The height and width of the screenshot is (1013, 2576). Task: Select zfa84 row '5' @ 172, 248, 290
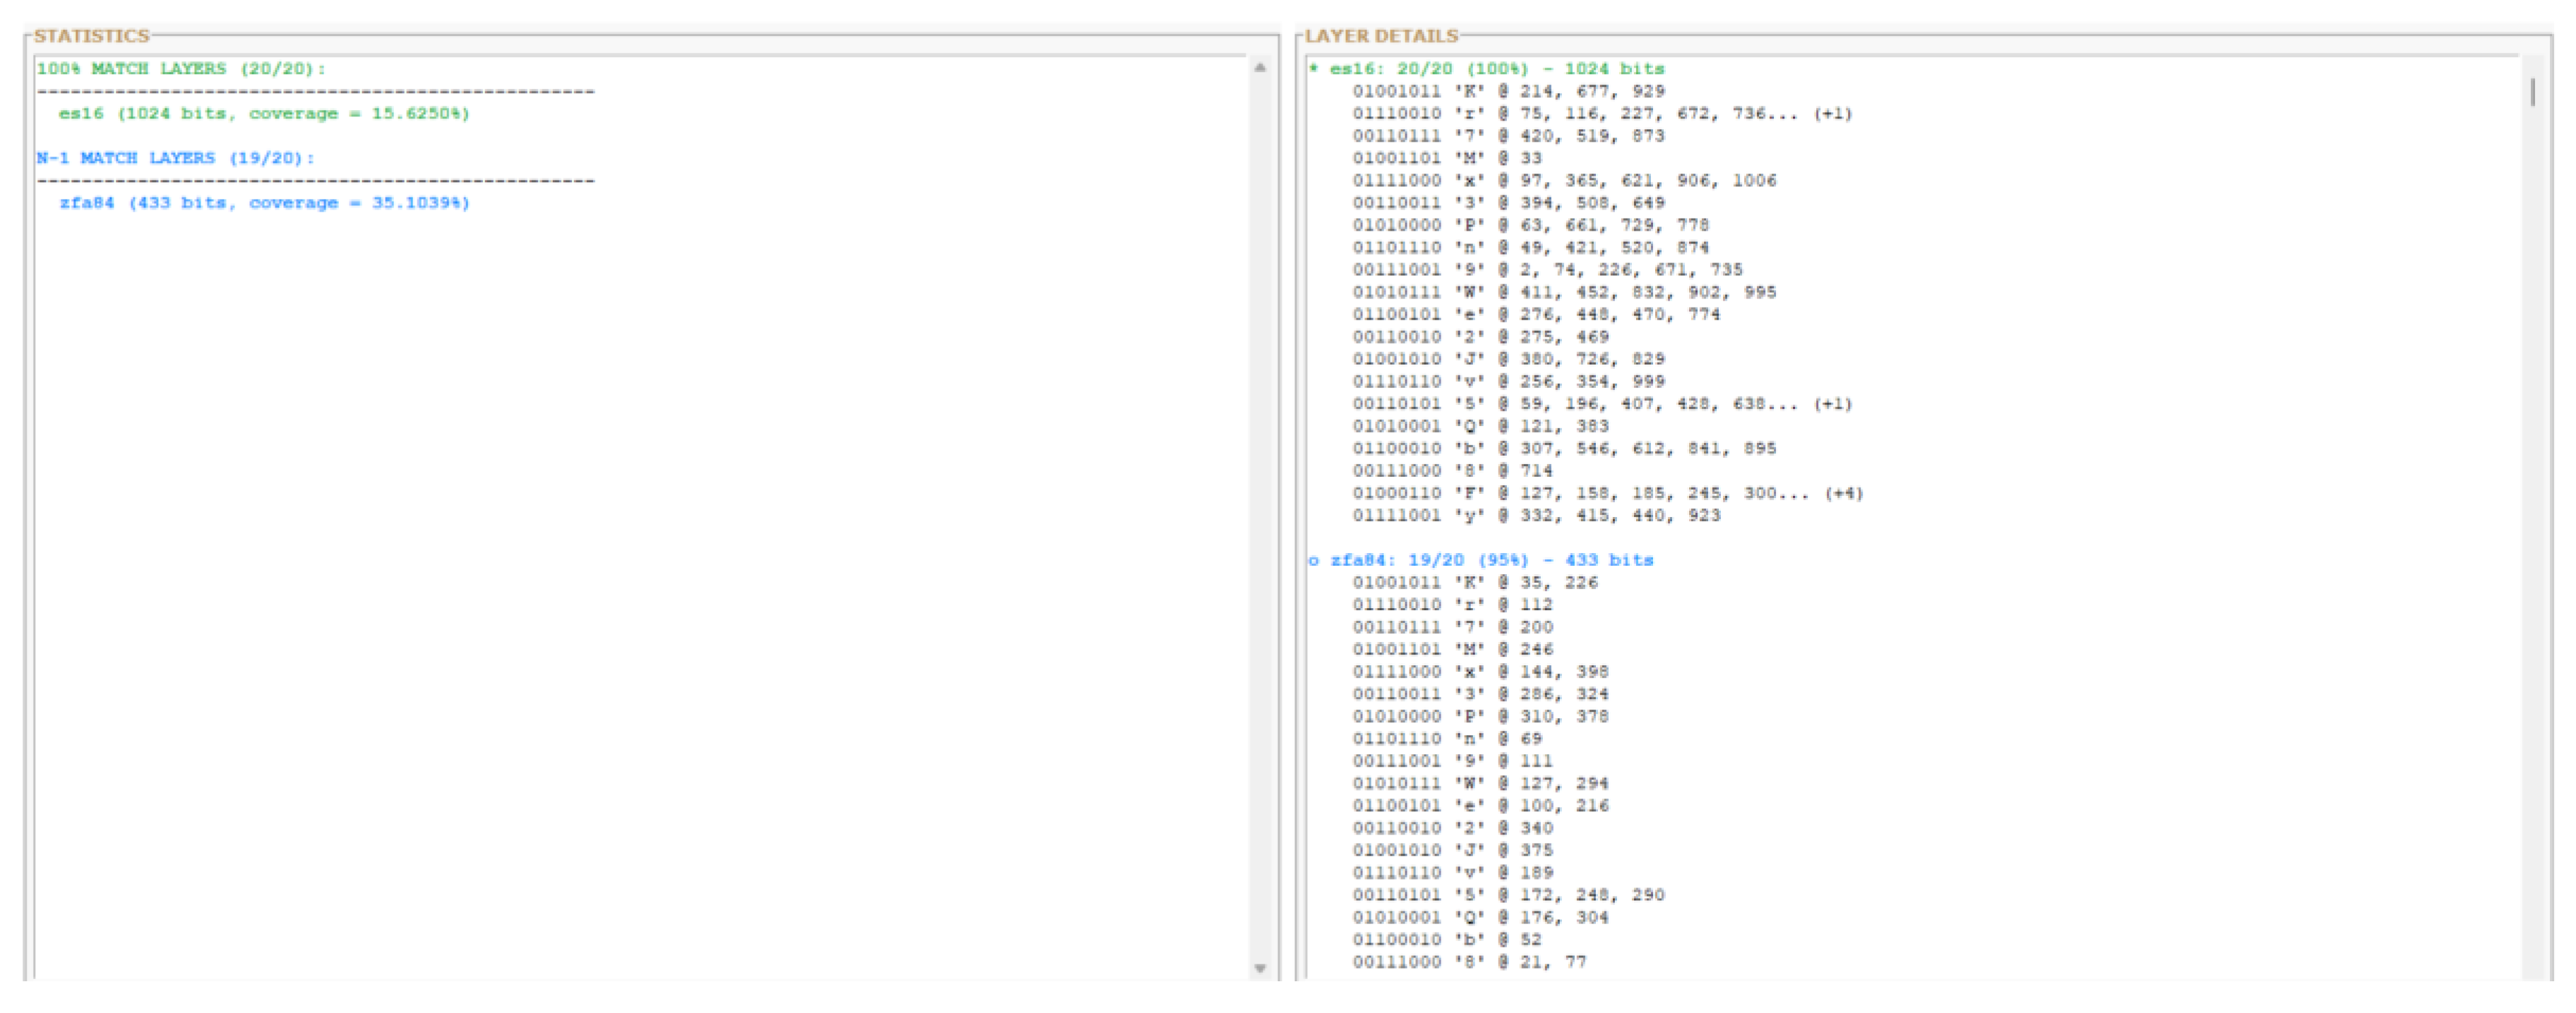[x=1508, y=895]
